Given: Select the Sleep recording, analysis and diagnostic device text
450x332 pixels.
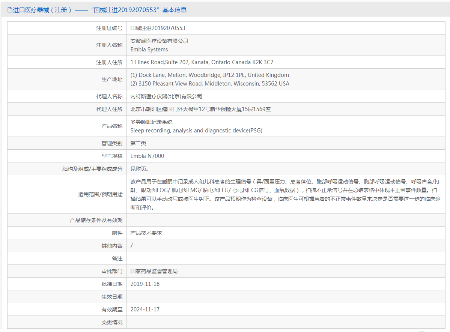Looking at the screenshot, I should tap(196, 131).
